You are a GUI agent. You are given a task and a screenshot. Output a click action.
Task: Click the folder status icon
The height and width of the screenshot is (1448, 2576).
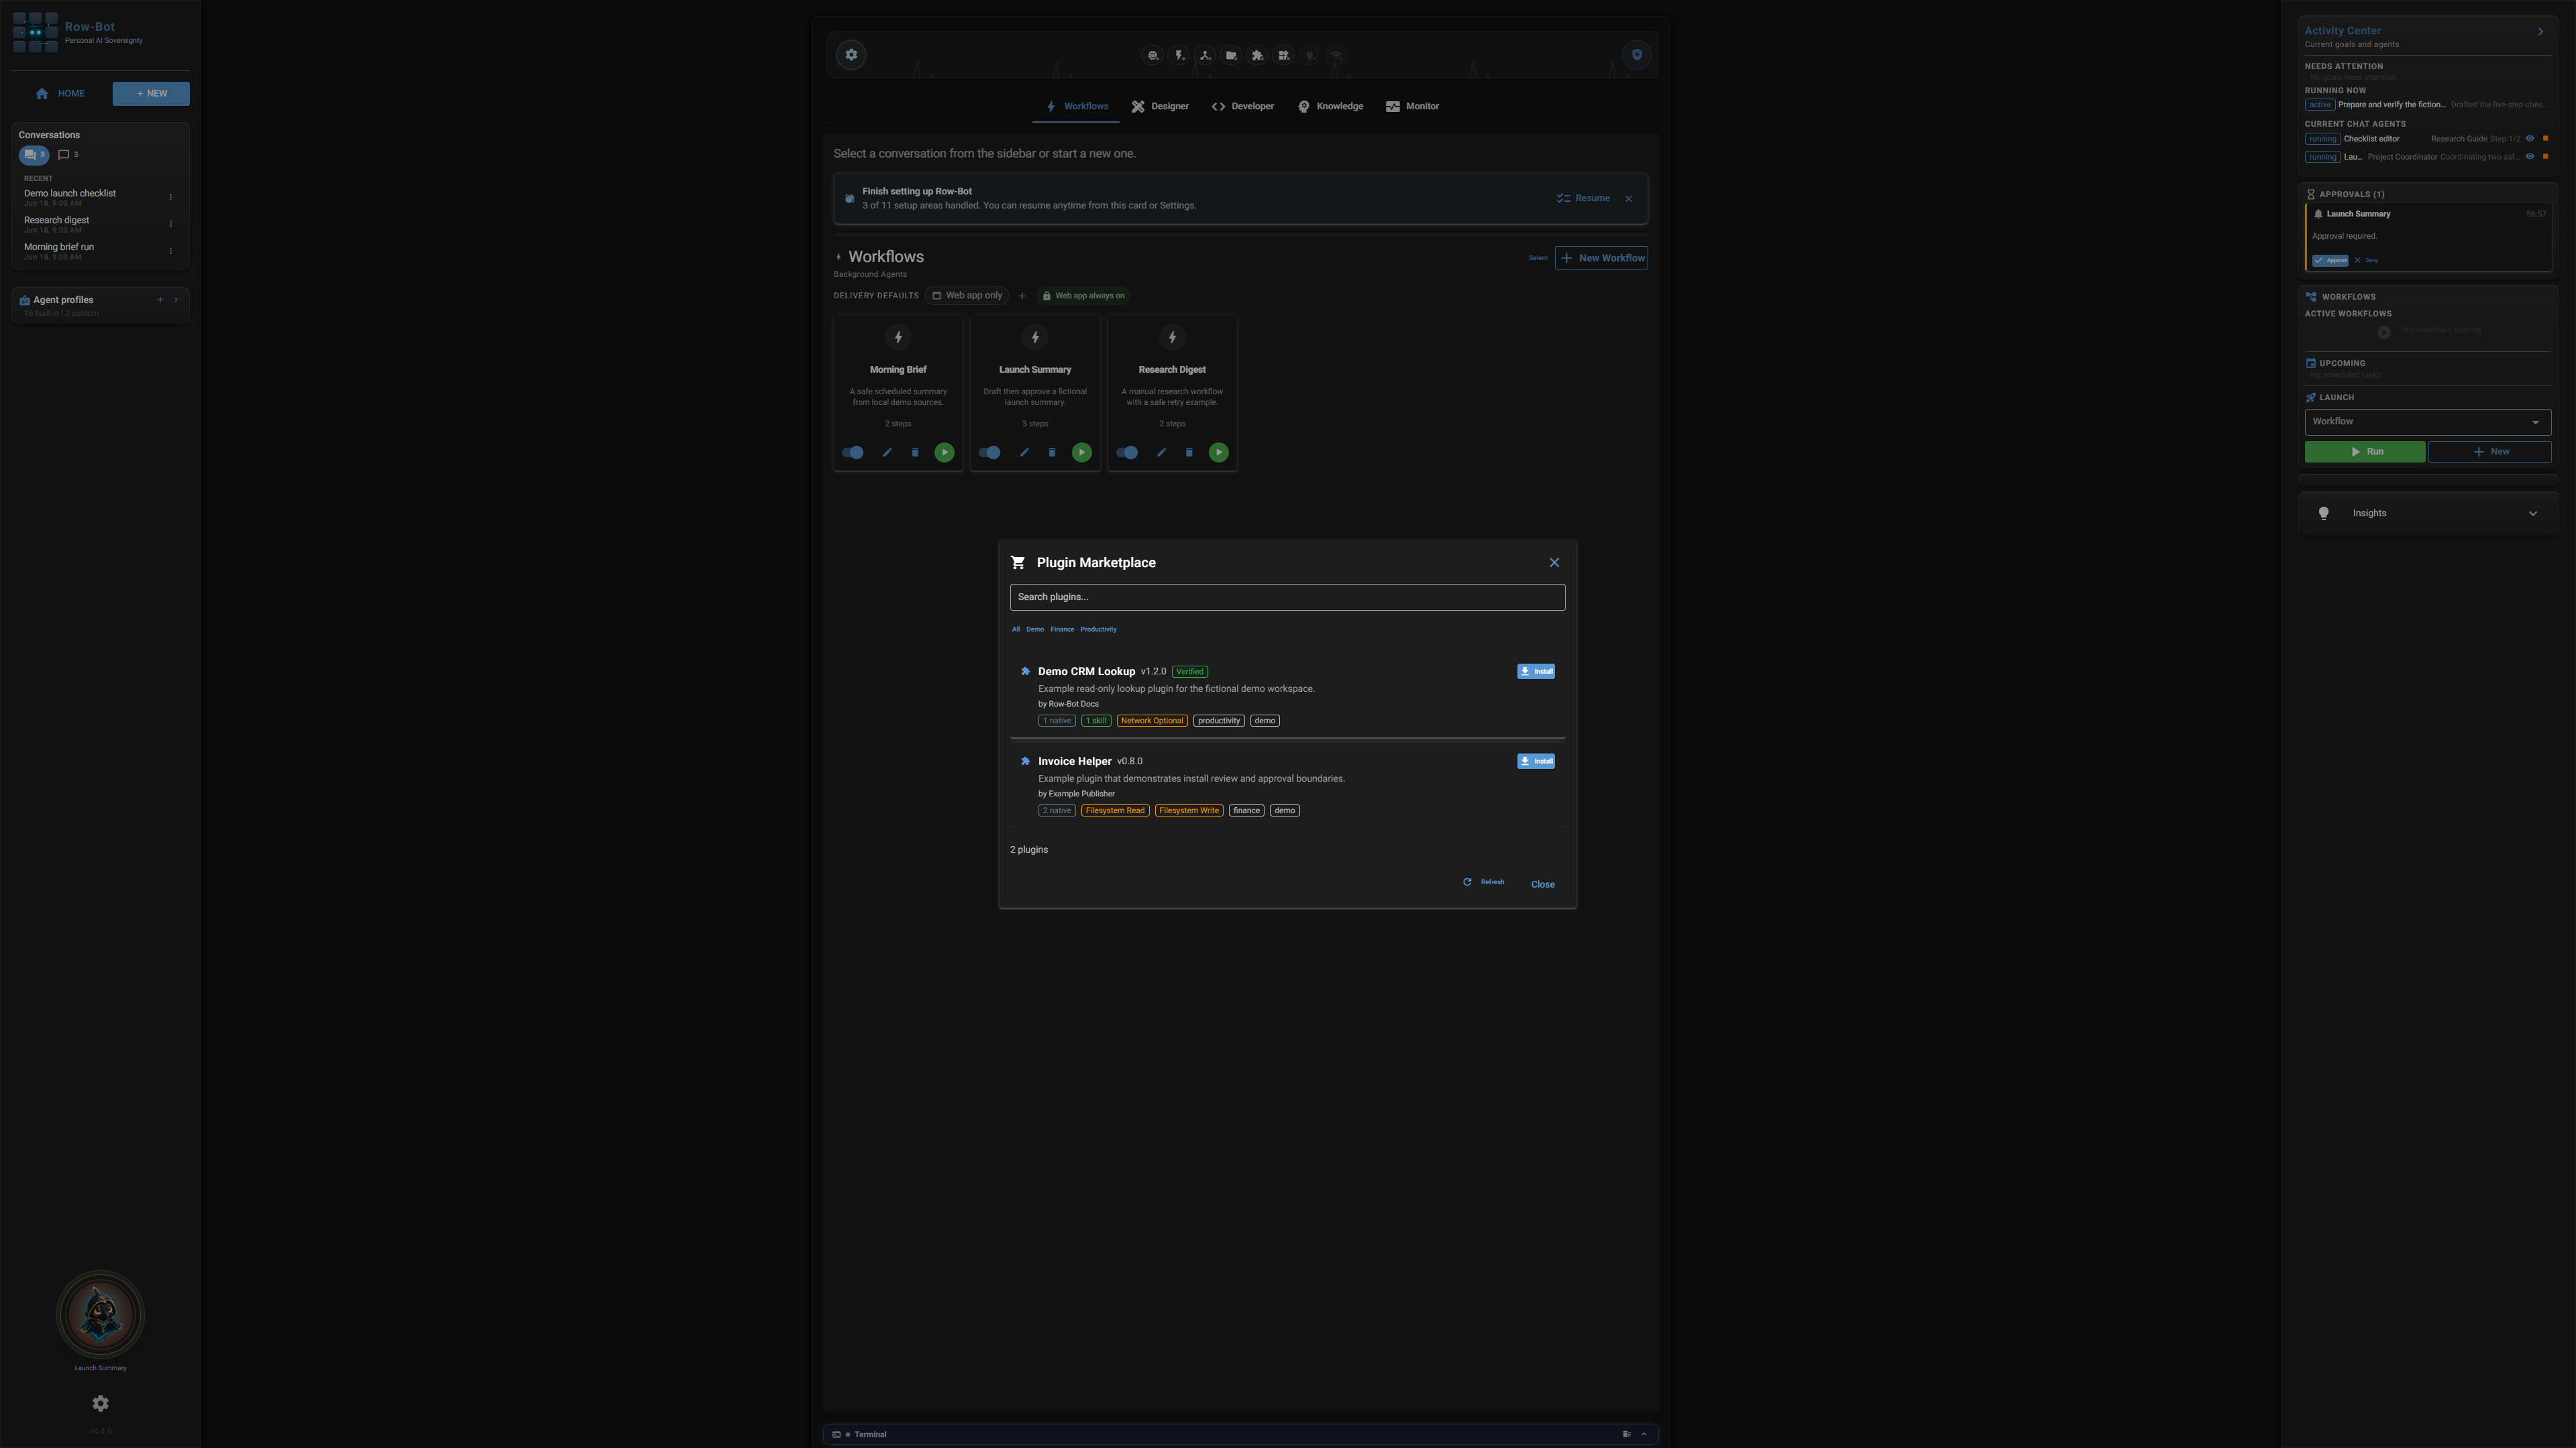(1231, 56)
